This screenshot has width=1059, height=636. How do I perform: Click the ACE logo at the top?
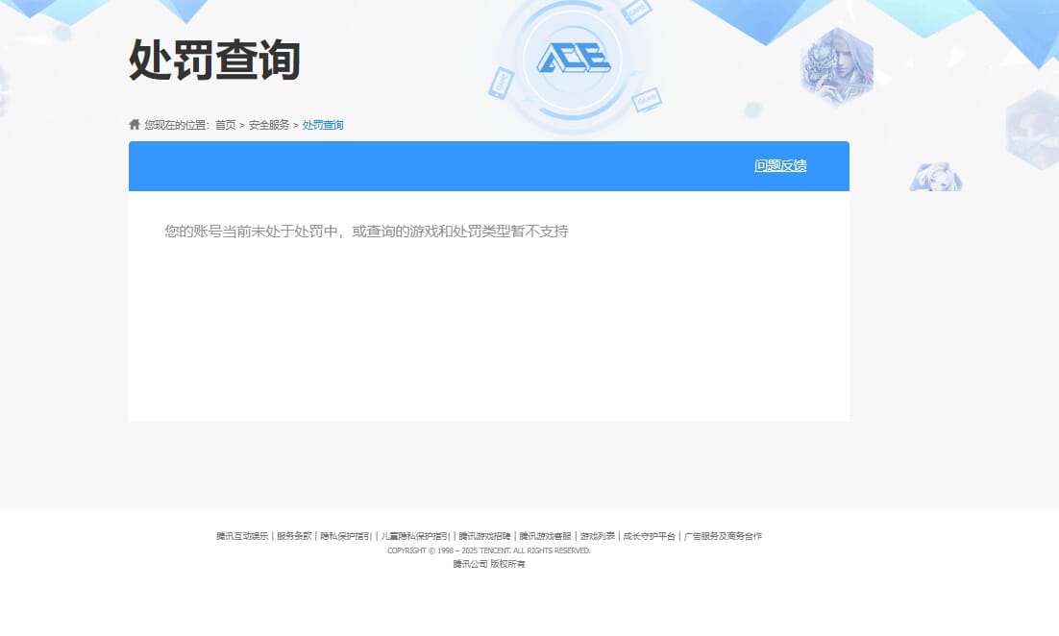574,60
